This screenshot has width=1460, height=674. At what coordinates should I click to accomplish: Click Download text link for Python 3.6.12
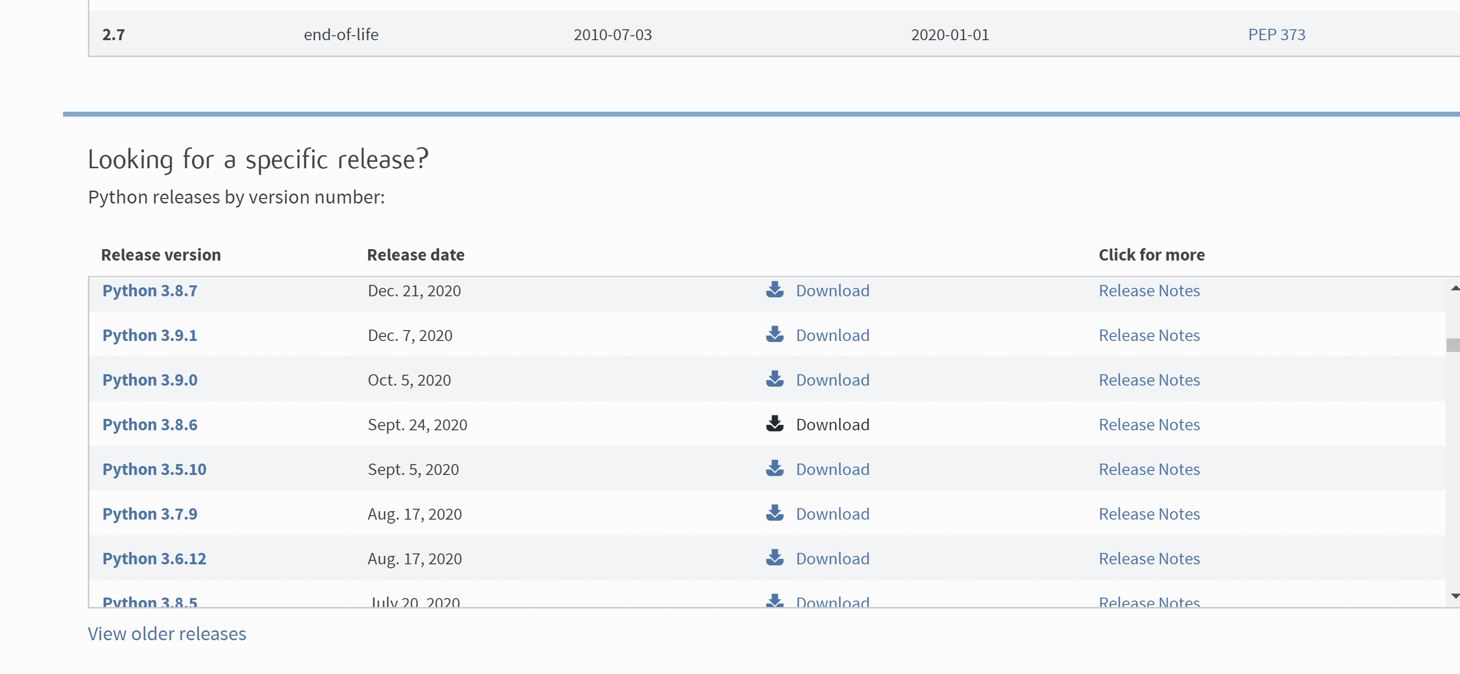click(x=833, y=559)
